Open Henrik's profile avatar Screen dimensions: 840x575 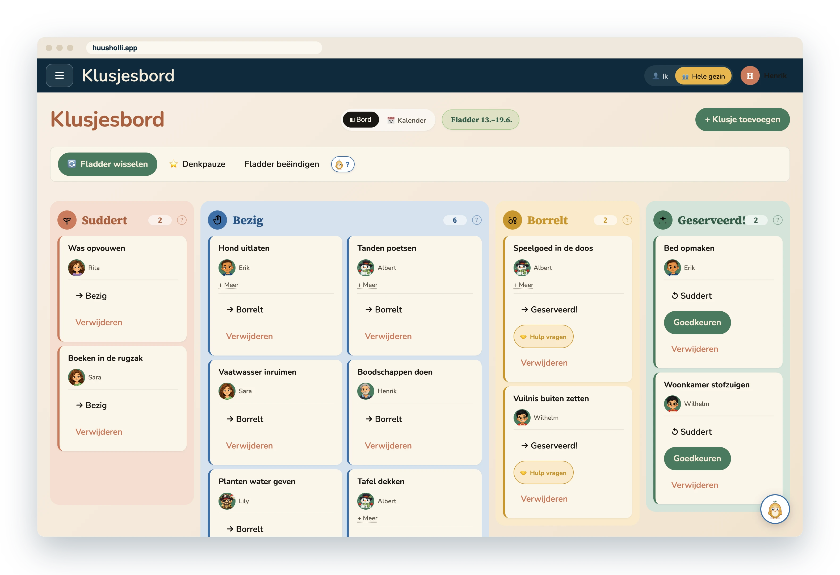(750, 75)
